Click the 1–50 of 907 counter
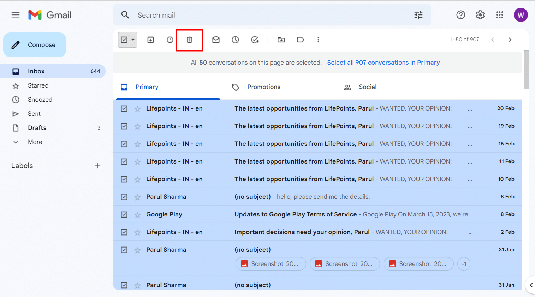Viewport: 535px width, 297px height. point(465,40)
